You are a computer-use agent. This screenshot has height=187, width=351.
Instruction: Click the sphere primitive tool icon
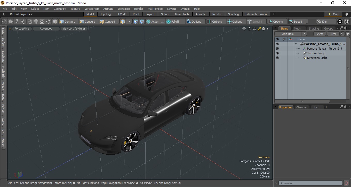pos(4,22)
